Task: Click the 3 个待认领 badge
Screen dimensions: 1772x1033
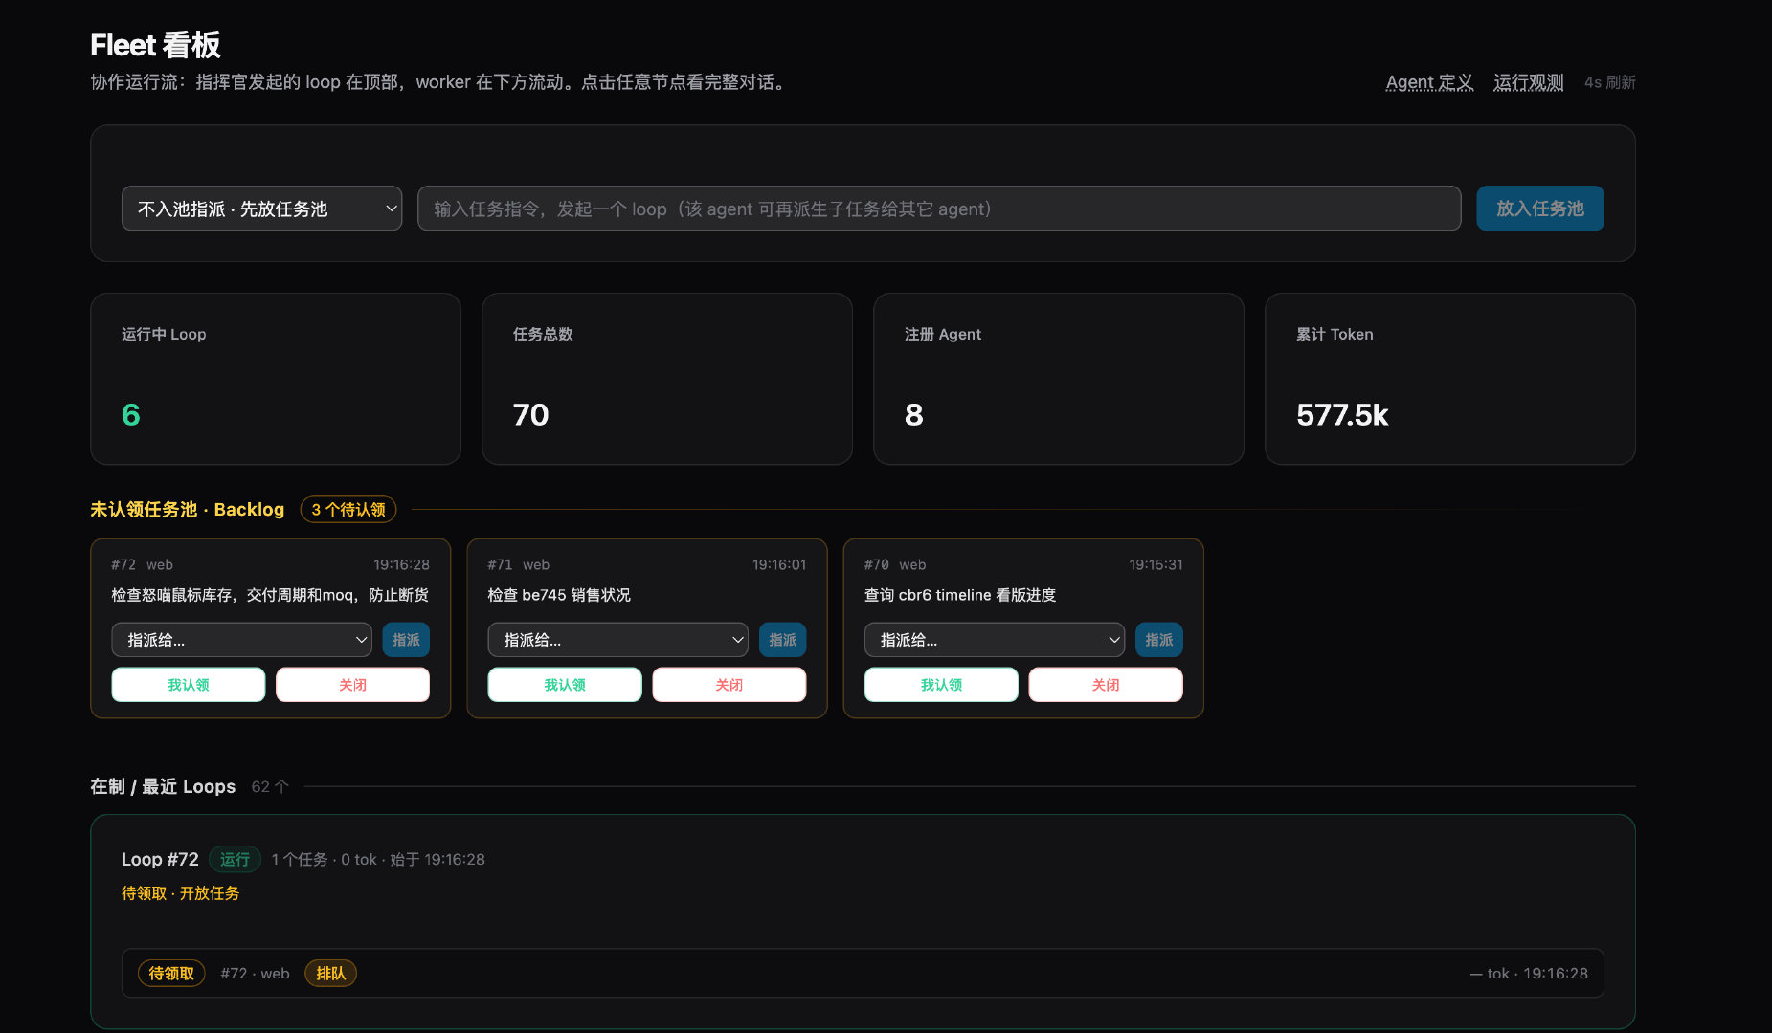Action: point(348,510)
